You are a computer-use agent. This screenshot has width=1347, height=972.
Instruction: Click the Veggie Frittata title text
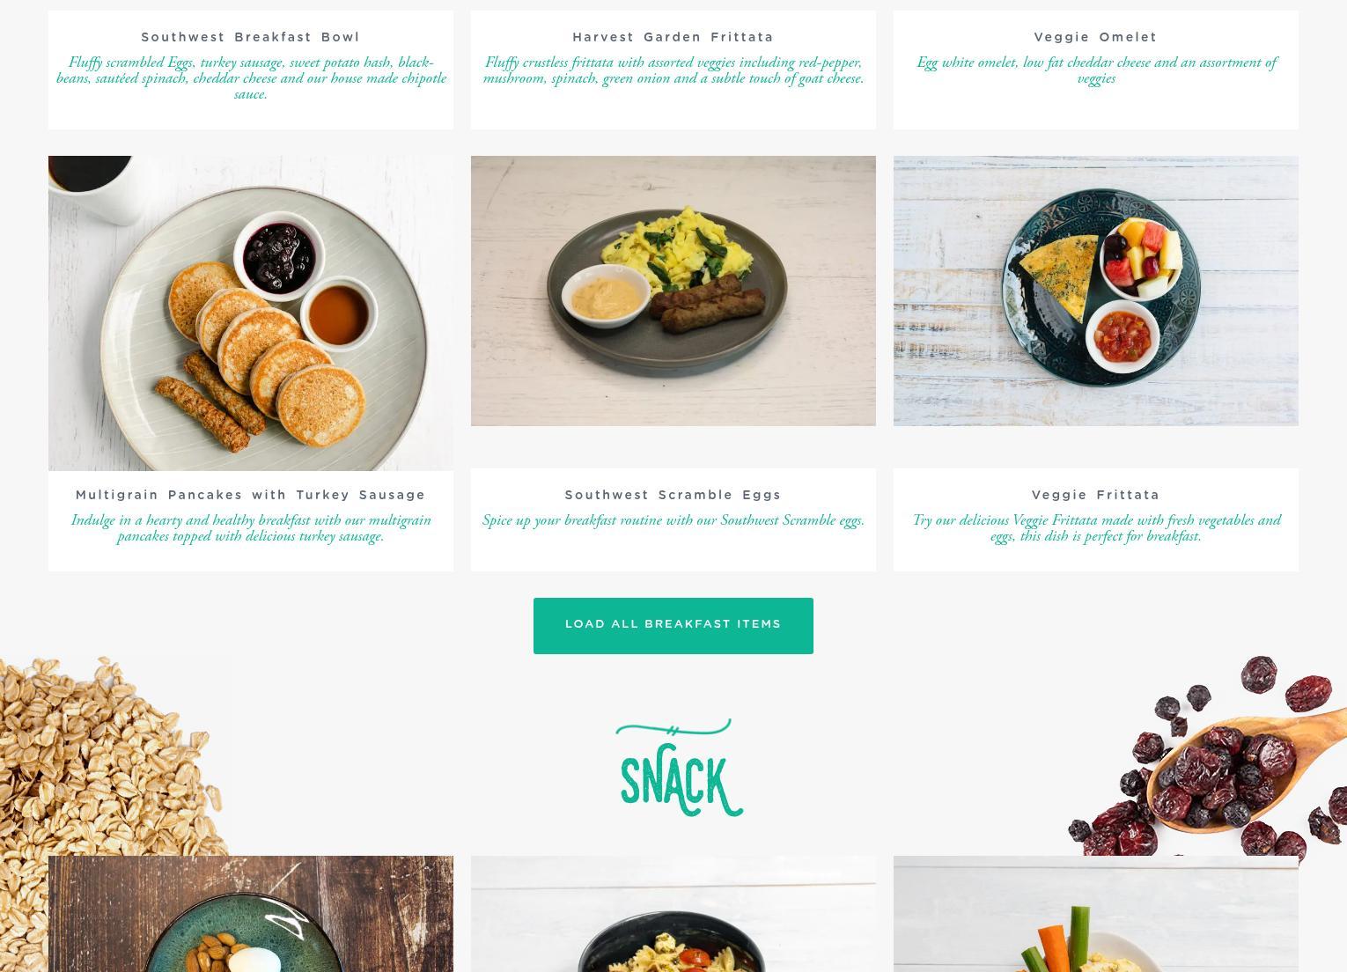(1095, 495)
